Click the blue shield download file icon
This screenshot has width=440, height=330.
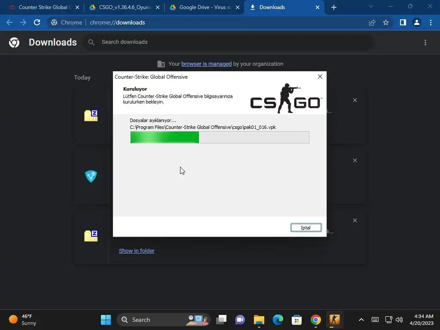pyautogui.click(x=91, y=176)
